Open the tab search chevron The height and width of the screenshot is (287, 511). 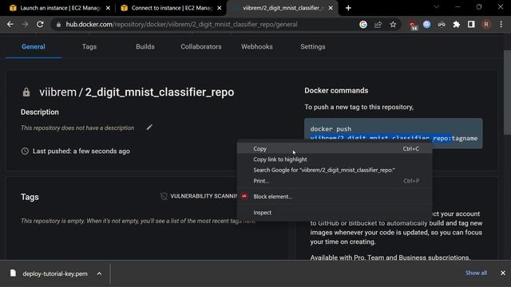[x=437, y=7]
